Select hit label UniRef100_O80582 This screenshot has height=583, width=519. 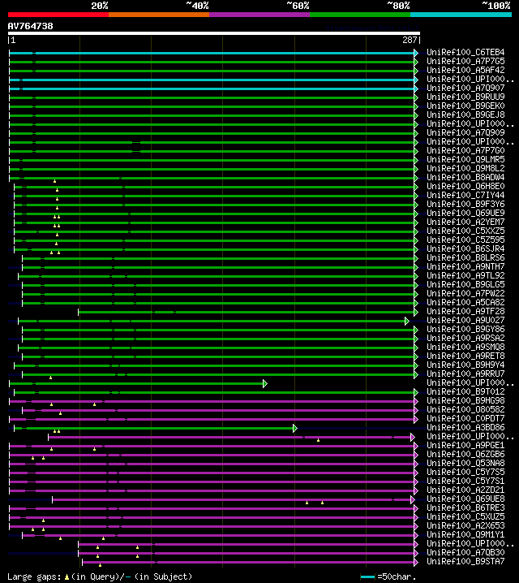(x=465, y=409)
